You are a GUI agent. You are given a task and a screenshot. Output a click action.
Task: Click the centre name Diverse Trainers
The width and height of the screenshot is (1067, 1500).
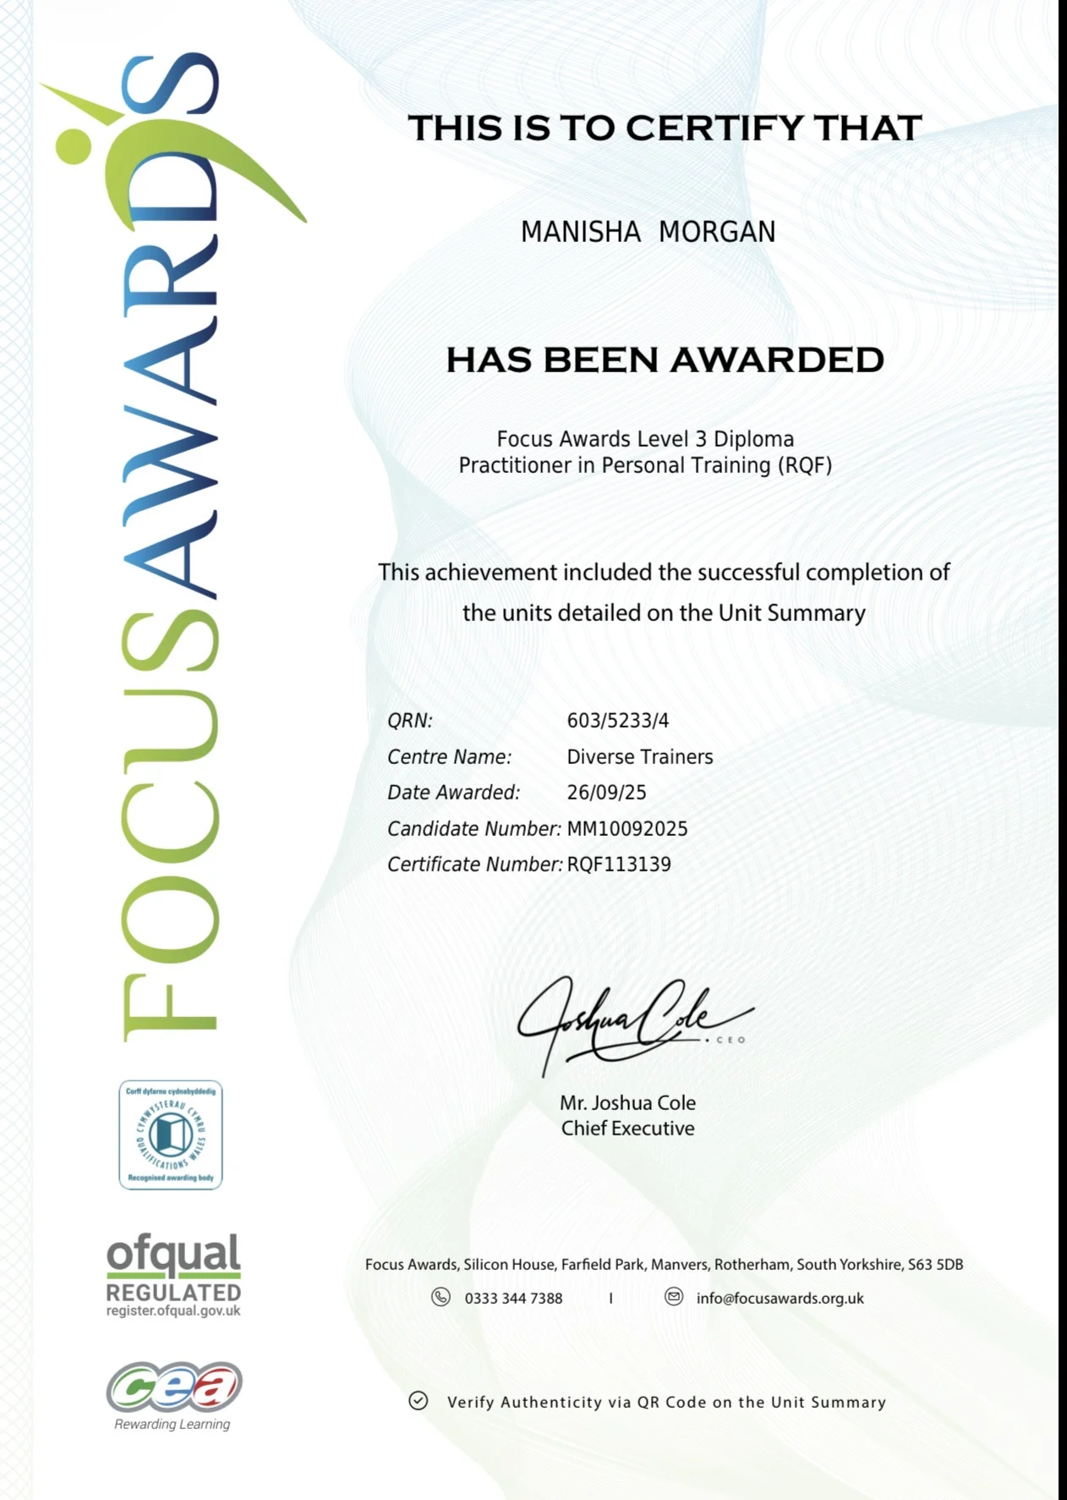[639, 757]
